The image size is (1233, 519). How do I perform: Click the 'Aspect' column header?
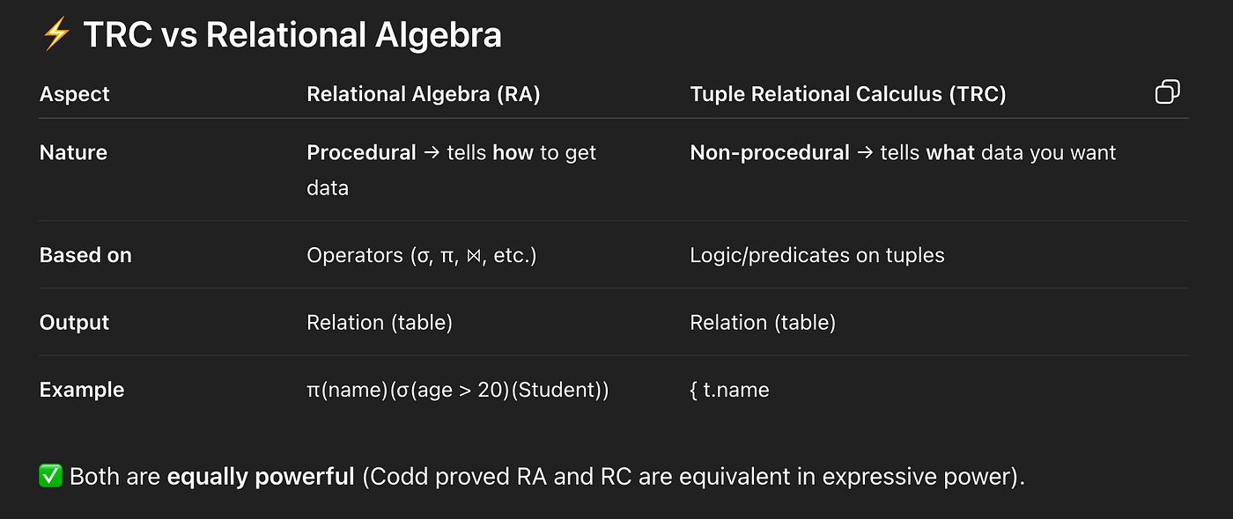pyautogui.click(x=75, y=95)
